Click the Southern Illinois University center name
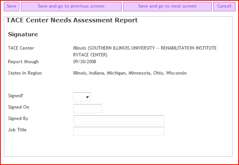Viewport: 239px width, 165px height. (145, 51)
